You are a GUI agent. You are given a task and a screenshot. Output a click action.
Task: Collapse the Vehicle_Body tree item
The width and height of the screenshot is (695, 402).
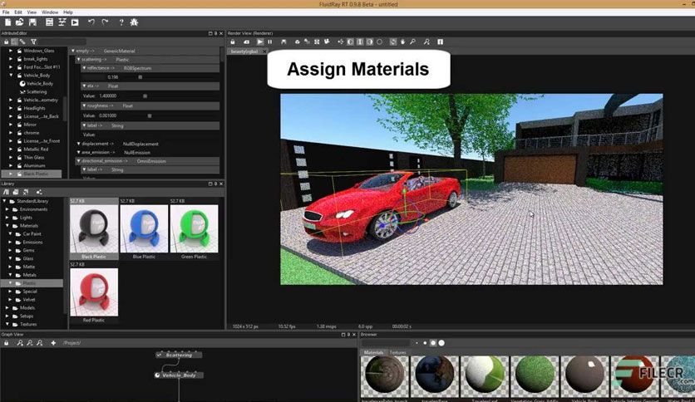click(x=11, y=76)
